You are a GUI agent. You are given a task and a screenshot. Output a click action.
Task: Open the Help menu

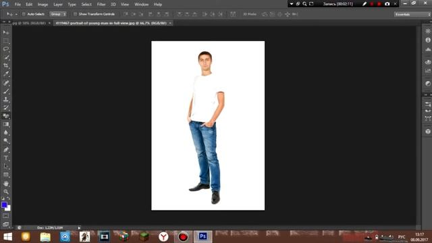(158, 5)
